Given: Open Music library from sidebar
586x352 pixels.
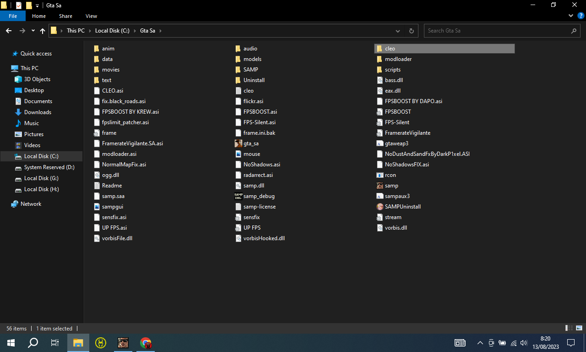Looking at the screenshot, I should tap(31, 123).
